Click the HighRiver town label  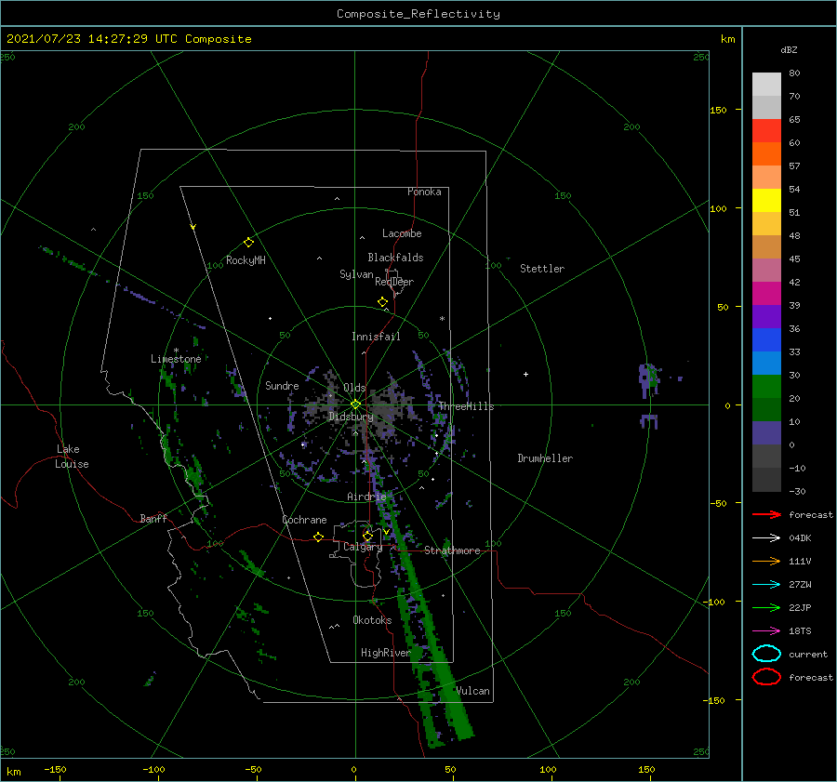pos(385,653)
